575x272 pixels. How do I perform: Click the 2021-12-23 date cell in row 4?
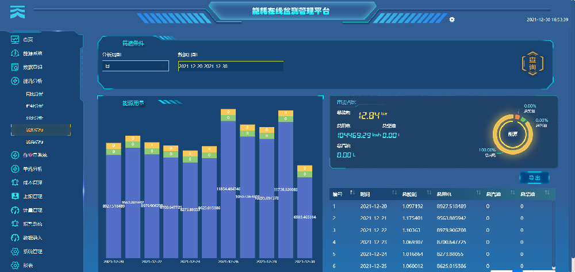(x=373, y=242)
